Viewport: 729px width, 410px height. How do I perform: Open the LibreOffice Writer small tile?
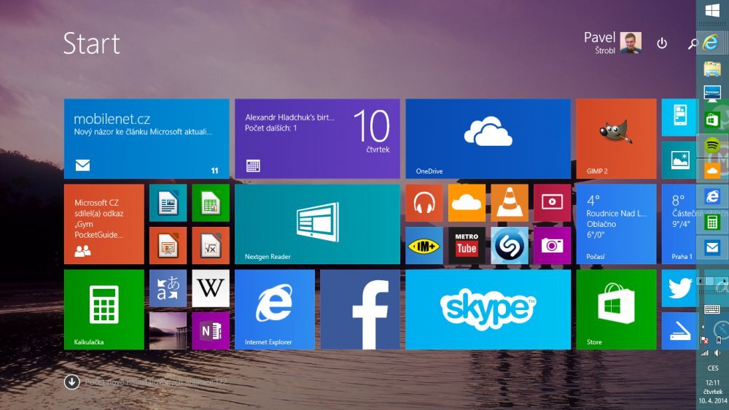tap(168, 203)
